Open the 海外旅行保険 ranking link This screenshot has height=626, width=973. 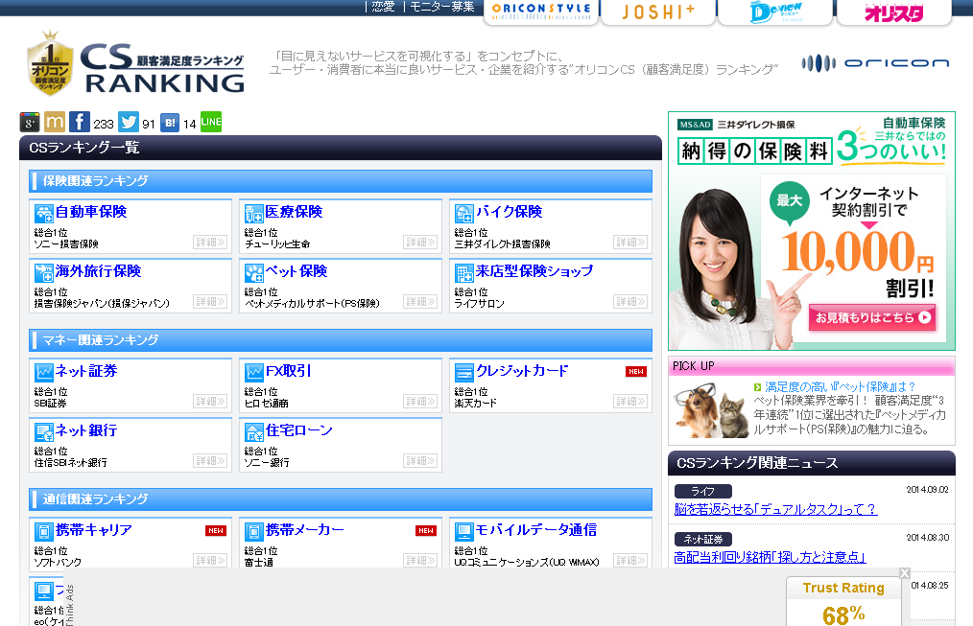click(x=98, y=271)
